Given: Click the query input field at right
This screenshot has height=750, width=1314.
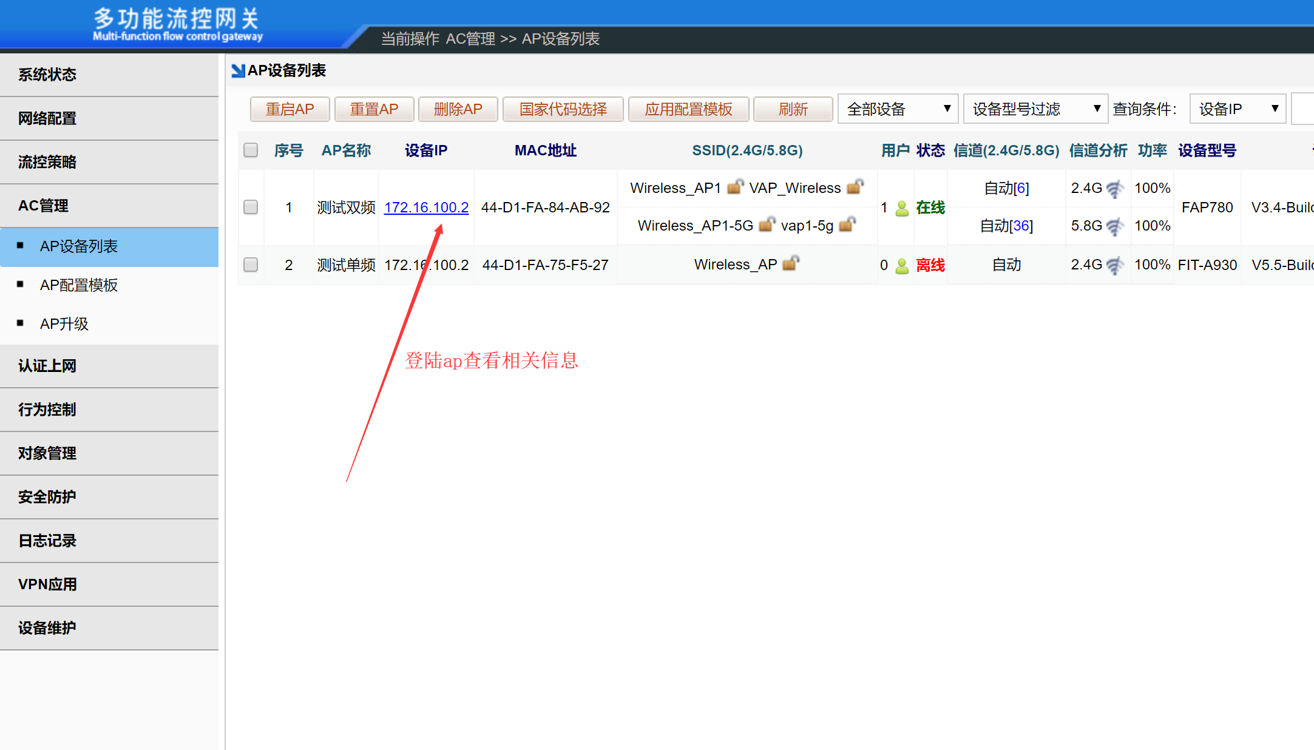Looking at the screenshot, I should pyautogui.click(x=1304, y=109).
